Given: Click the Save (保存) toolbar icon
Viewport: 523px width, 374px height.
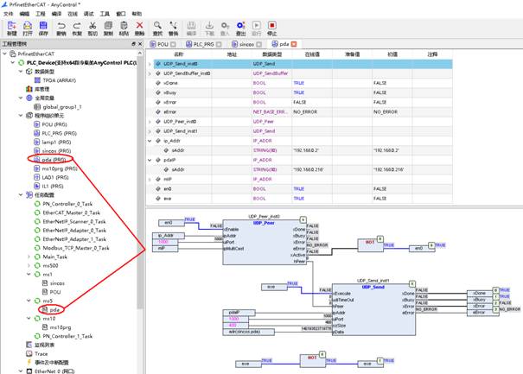Looking at the screenshot, I should [41, 27].
